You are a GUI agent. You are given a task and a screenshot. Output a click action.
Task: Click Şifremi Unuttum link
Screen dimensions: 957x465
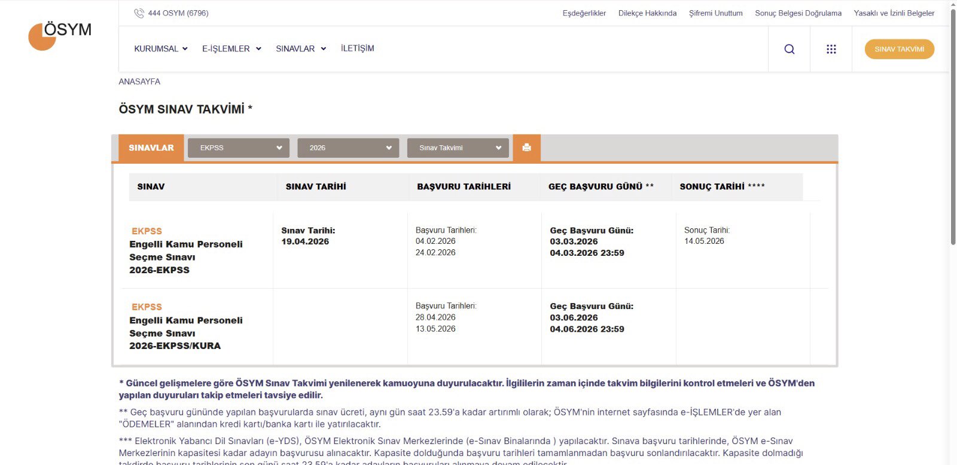[715, 13]
